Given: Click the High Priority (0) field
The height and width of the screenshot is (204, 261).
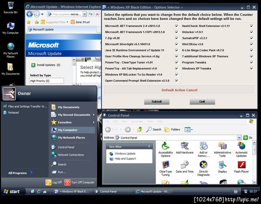Looking at the screenshot, I should click(47, 81).
